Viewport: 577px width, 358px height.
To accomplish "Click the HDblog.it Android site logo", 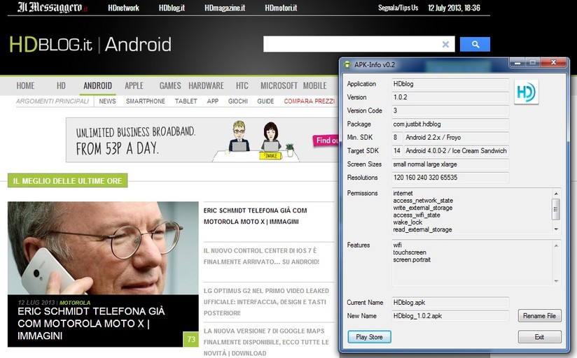I will (90, 45).
